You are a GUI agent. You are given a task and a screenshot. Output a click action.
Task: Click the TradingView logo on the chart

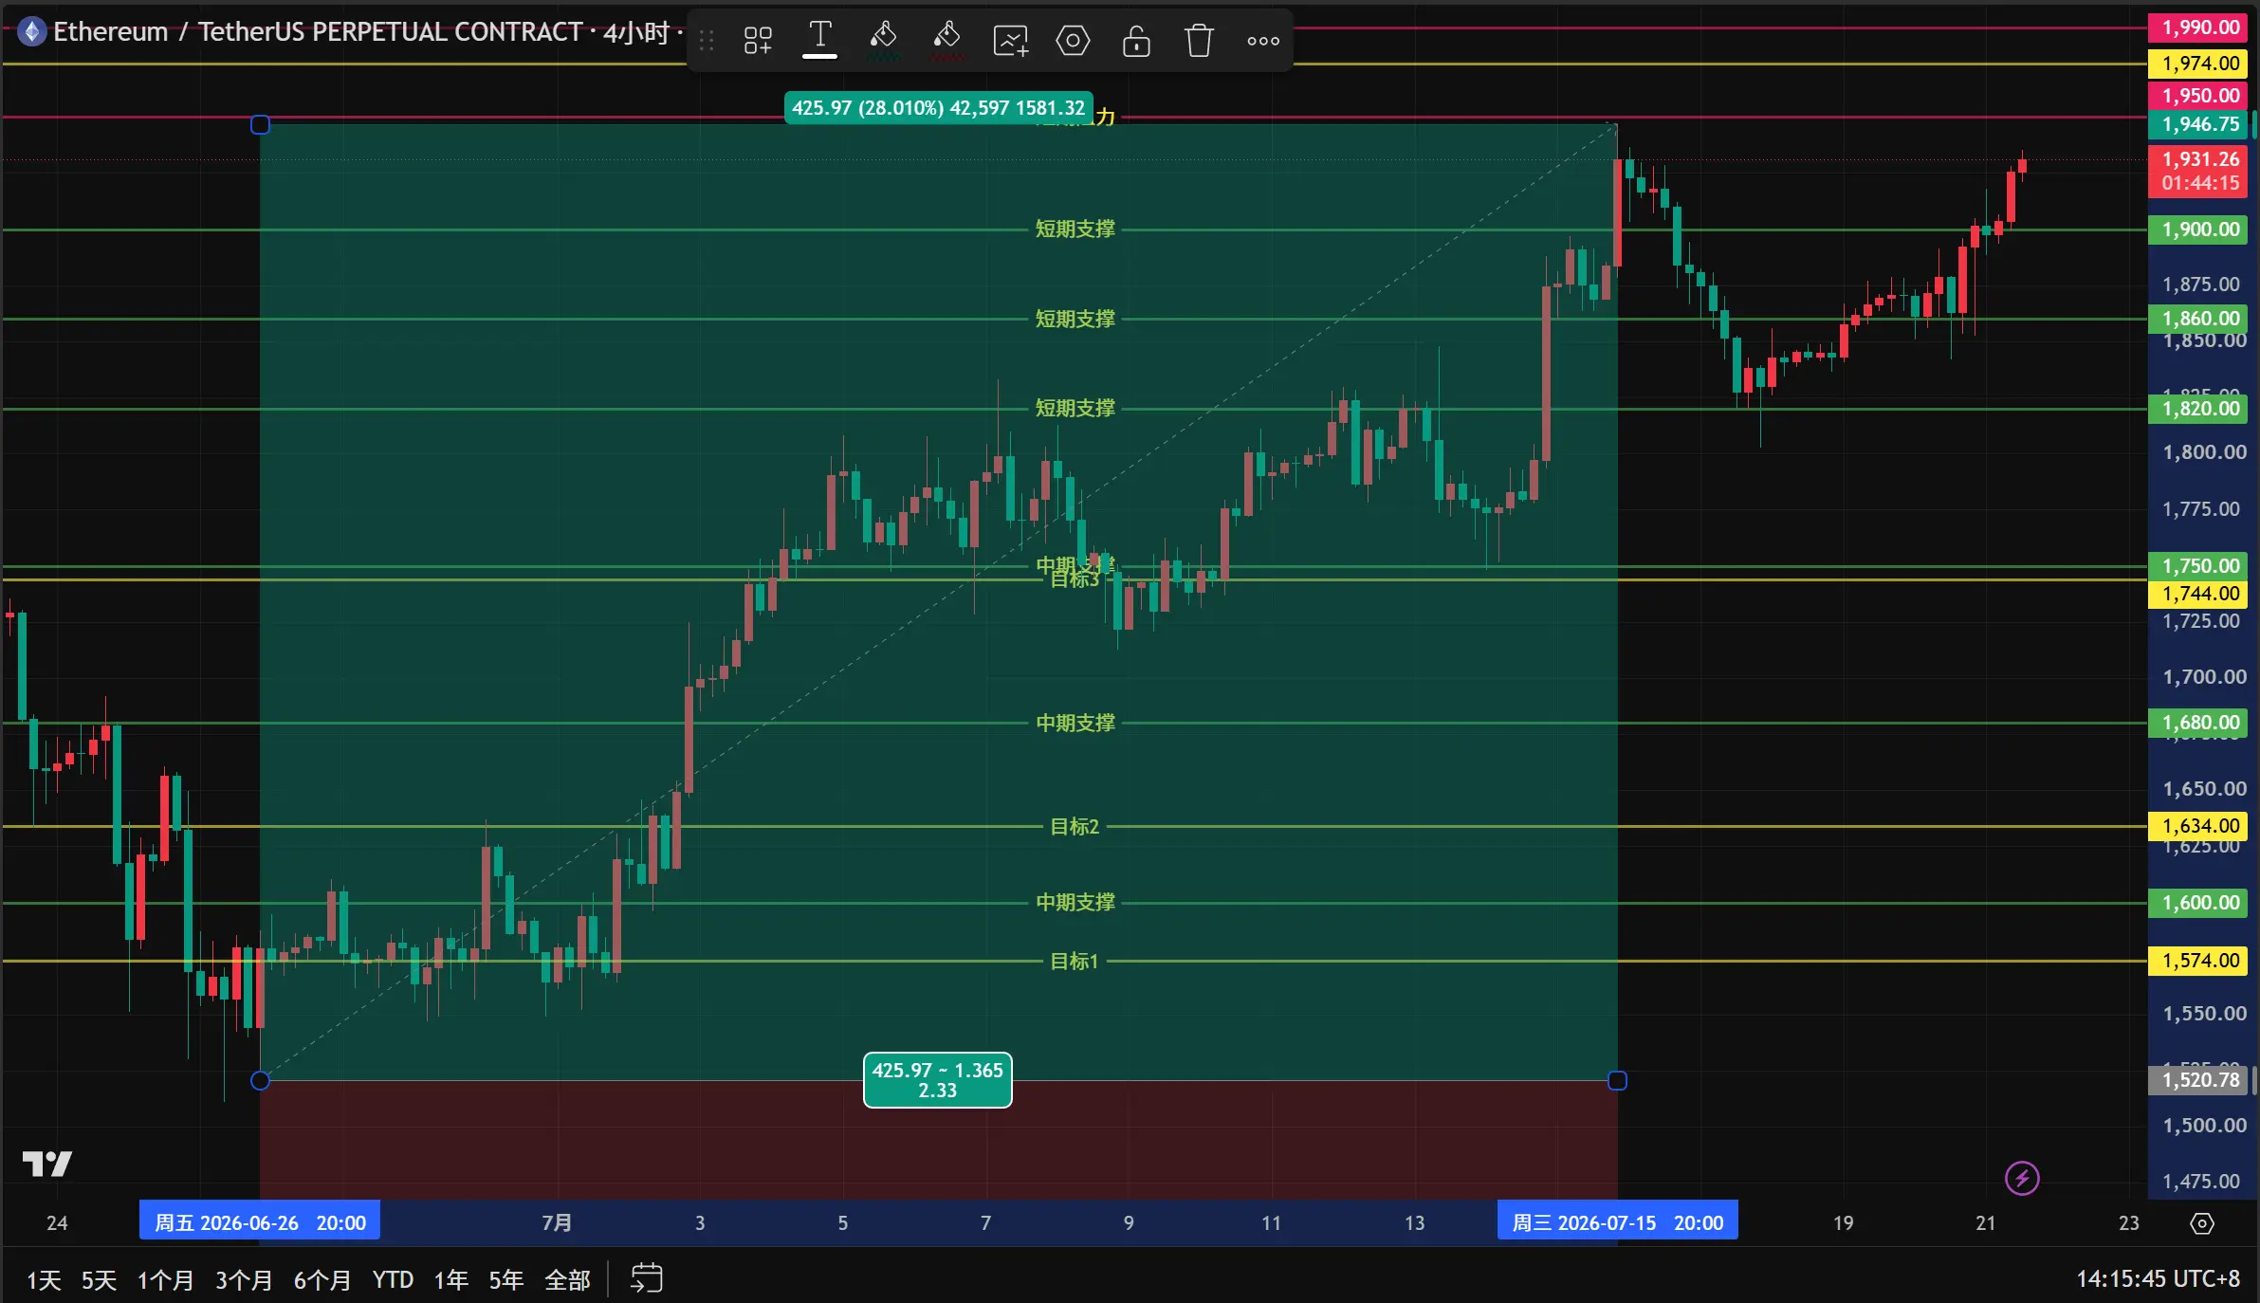click(x=47, y=1164)
